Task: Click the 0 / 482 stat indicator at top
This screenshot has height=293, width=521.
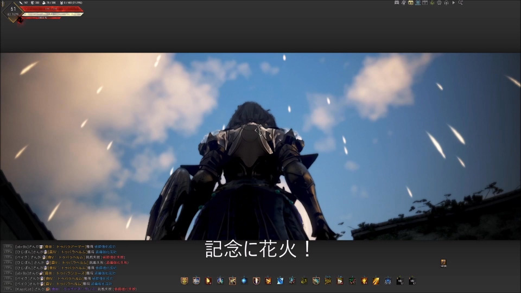Action: (x=71, y=3)
